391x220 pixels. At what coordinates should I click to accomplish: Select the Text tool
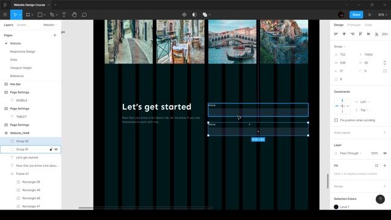tap(64, 15)
